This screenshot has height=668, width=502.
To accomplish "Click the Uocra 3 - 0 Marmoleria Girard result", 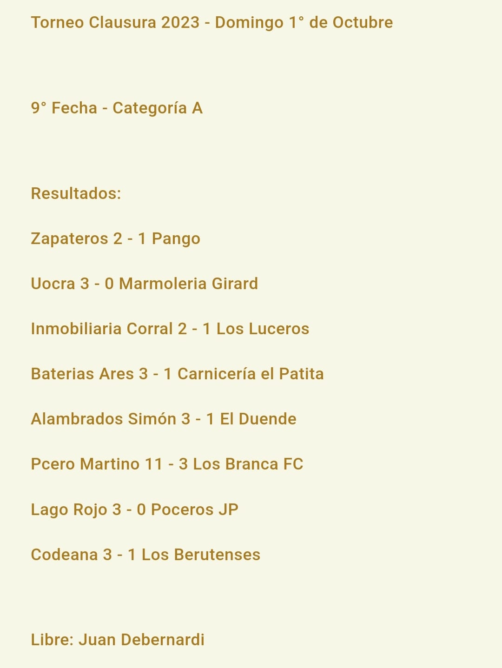I will pos(144,284).
